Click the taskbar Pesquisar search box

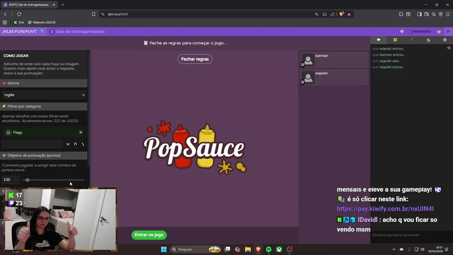(196, 249)
